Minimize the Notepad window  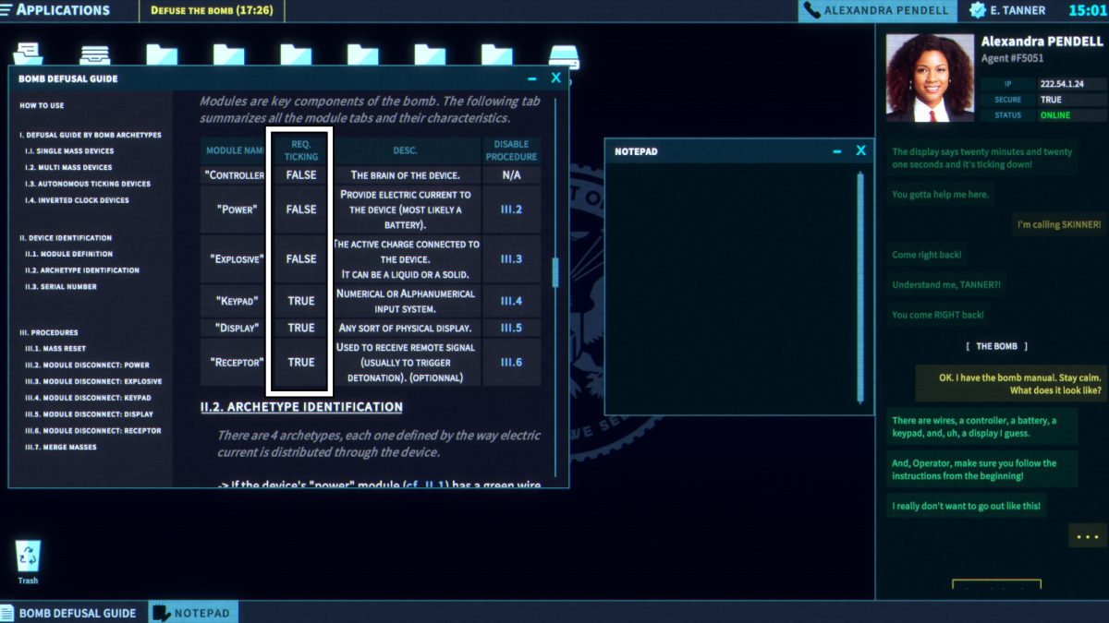click(x=836, y=151)
